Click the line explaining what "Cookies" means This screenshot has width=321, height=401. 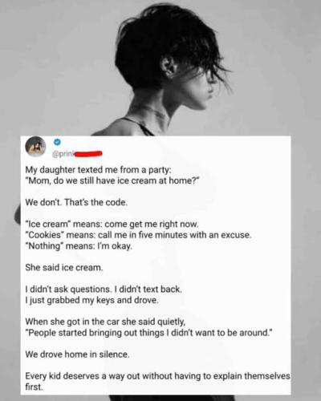[139, 235]
